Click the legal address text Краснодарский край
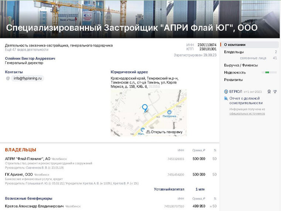 click(x=145, y=82)
